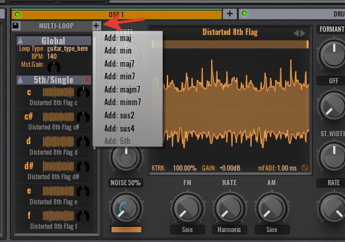Click the BPM value 140

pyautogui.click(x=52, y=56)
